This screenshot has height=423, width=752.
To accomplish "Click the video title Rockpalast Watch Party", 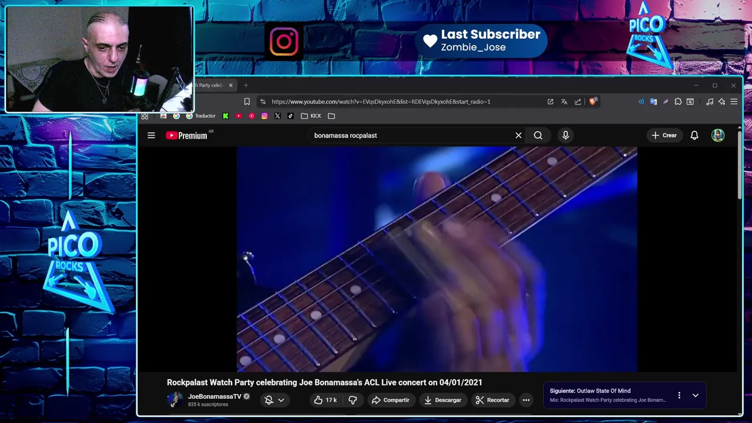I will [324, 382].
